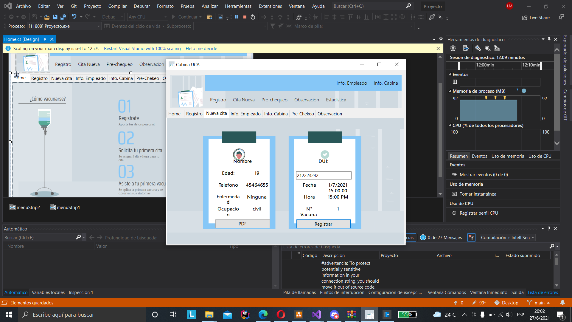Restart the debugging session icon
The height and width of the screenshot is (322, 572).
pos(253,17)
